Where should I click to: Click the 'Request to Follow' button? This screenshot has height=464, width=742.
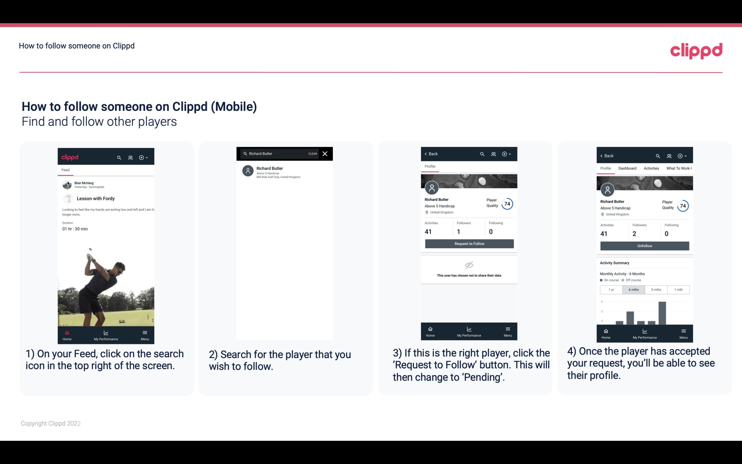click(469, 243)
